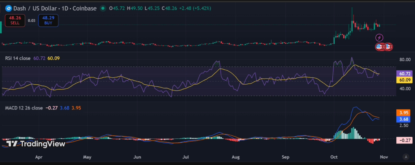This screenshot has width=415, height=165.
Task: Click the Jul label on time axis
Action: tap(186, 156)
